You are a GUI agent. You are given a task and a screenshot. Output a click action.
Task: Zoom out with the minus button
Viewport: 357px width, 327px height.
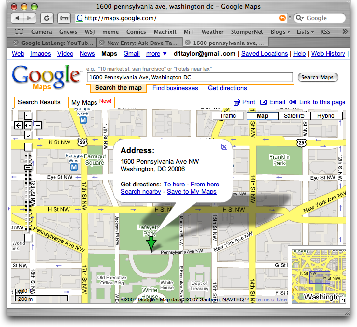[28, 238]
